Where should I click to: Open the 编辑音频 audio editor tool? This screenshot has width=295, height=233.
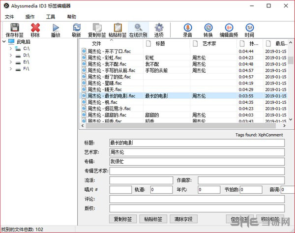229,28
